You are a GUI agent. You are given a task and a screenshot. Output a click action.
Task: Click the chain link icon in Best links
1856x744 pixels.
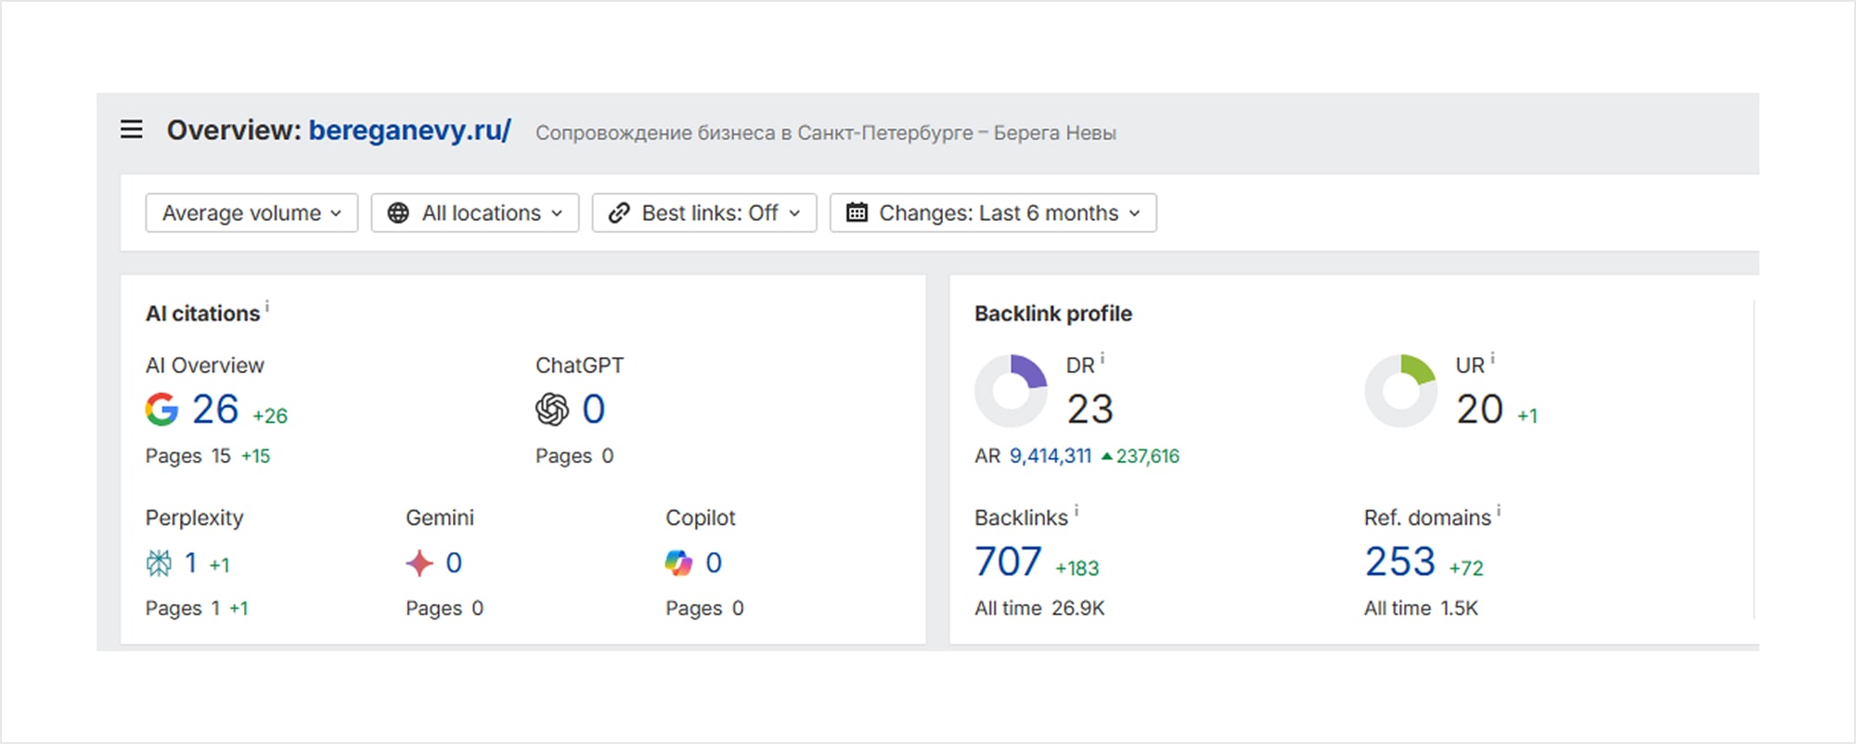[x=619, y=213]
